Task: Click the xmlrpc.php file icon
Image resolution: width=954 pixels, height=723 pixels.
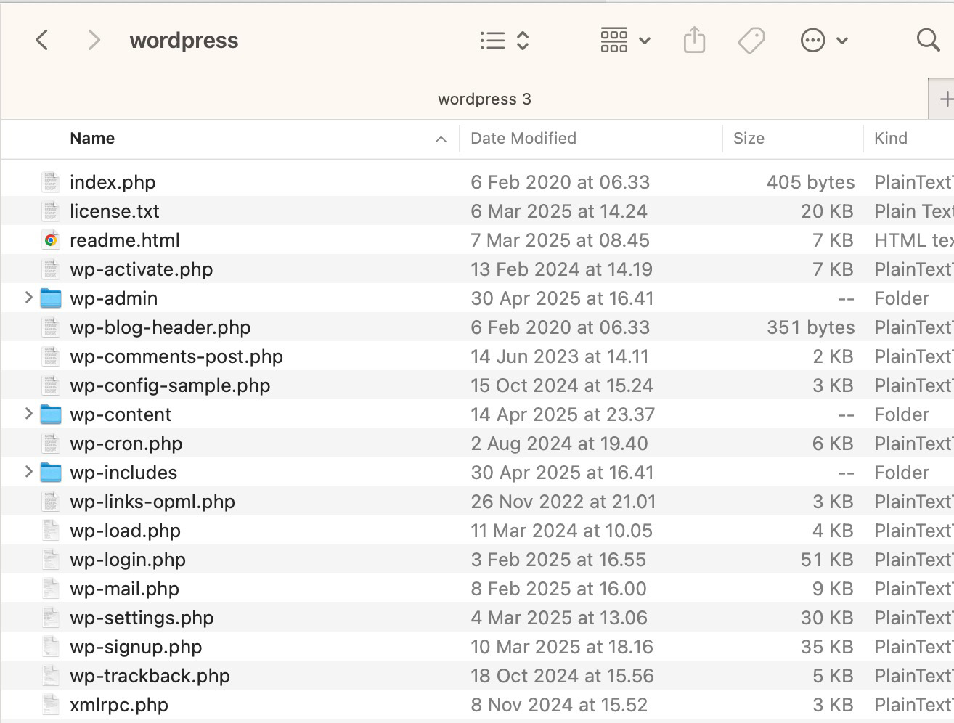Action: click(x=51, y=705)
